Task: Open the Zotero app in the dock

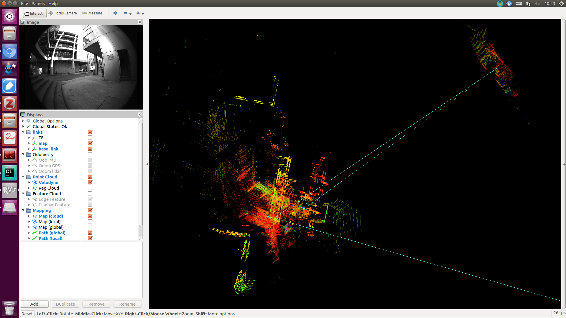Action: click(9, 103)
